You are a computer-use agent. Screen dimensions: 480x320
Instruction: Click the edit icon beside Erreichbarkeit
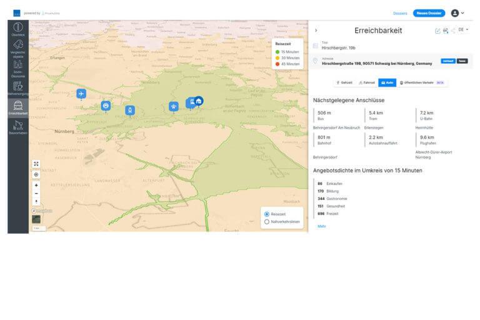pyautogui.click(x=437, y=31)
